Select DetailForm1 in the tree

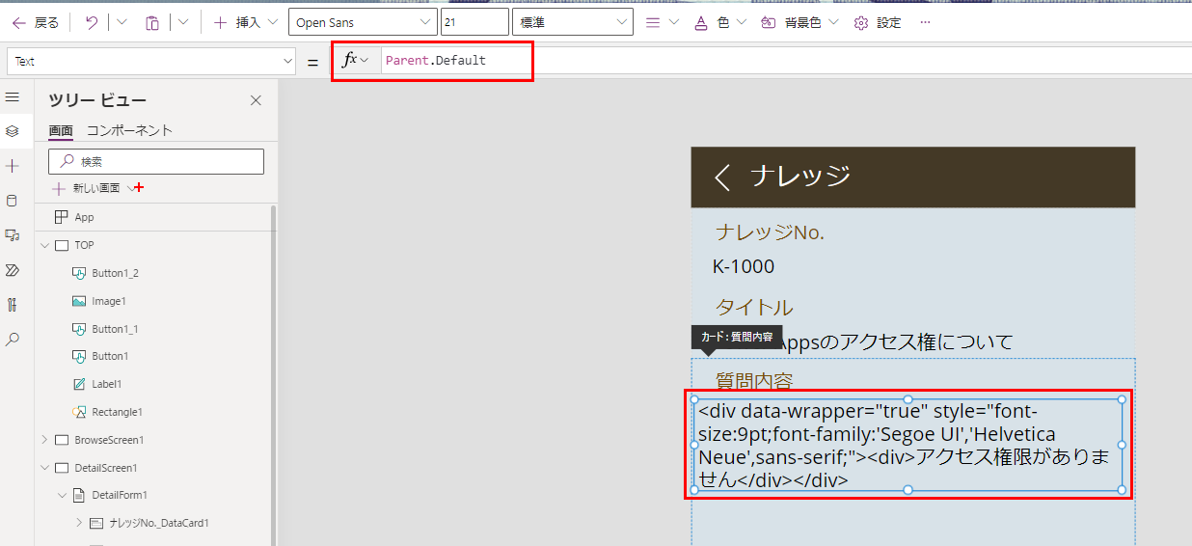pos(120,495)
